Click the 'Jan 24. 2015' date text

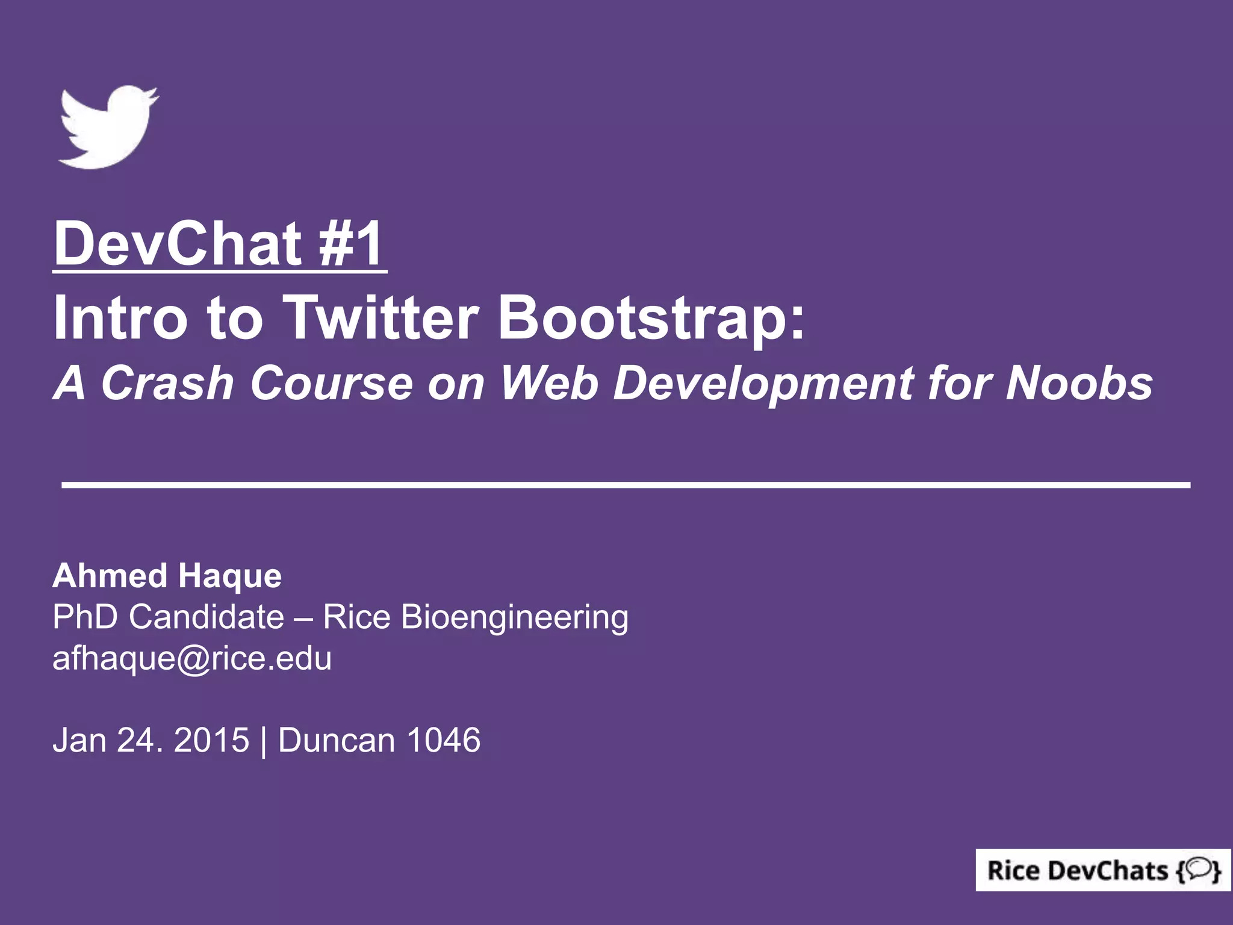tap(151, 740)
